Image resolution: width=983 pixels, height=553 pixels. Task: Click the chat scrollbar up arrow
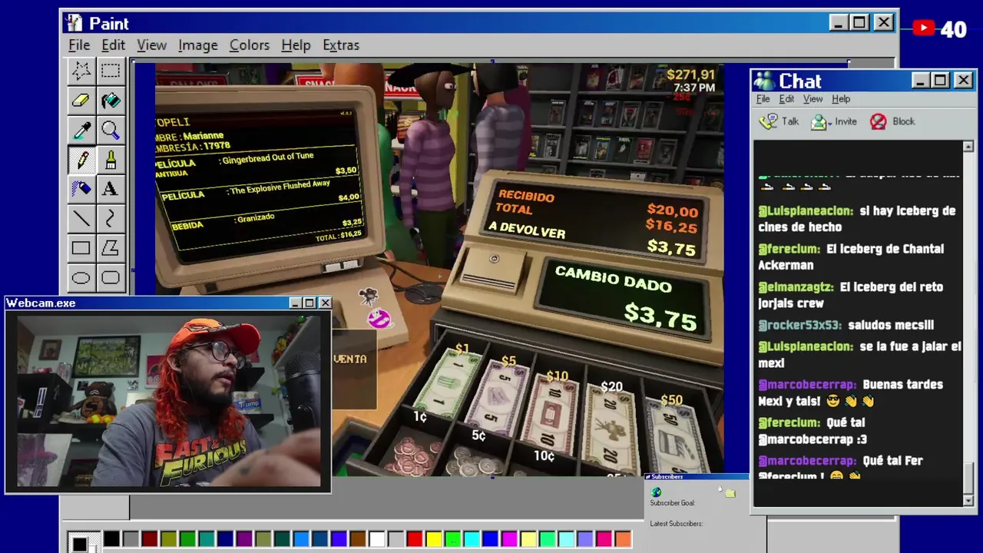(x=968, y=146)
